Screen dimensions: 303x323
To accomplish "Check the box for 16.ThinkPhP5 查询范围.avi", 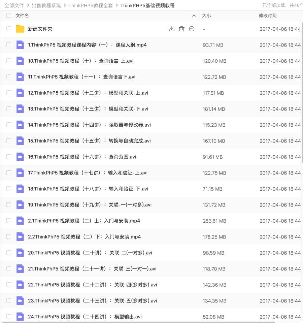I will pos(9,157).
